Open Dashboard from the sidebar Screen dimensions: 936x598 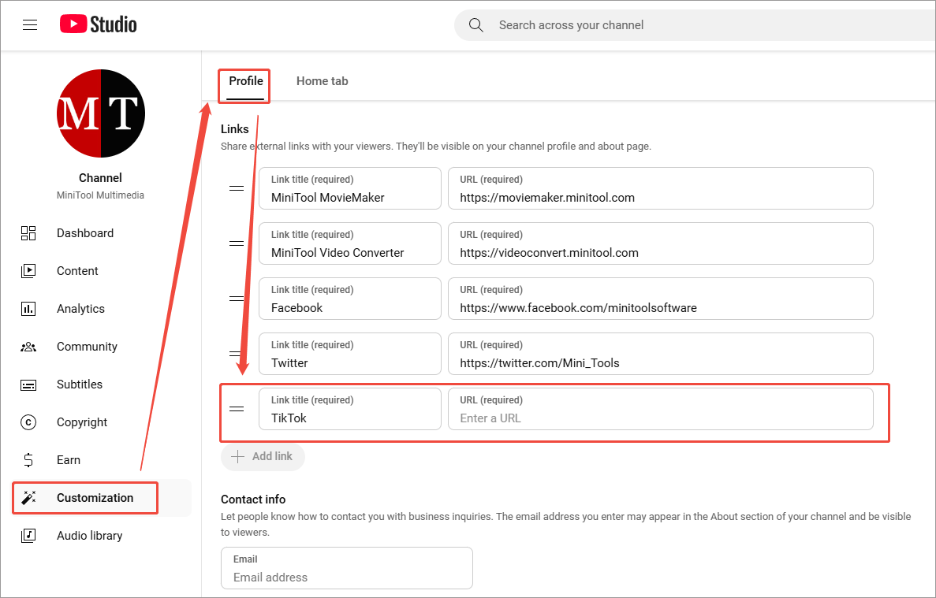pos(102,233)
